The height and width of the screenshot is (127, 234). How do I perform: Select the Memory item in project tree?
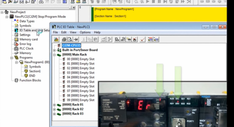[25, 53]
